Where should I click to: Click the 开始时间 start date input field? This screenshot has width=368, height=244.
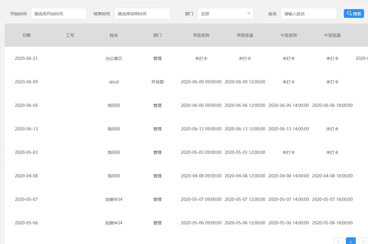click(59, 13)
